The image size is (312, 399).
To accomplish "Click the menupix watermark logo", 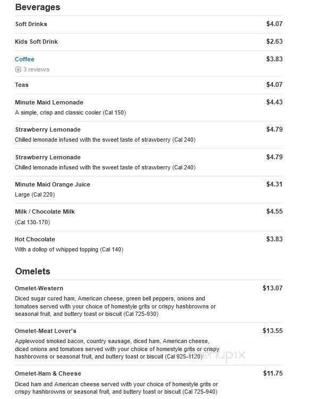I will click(x=221, y=354).
